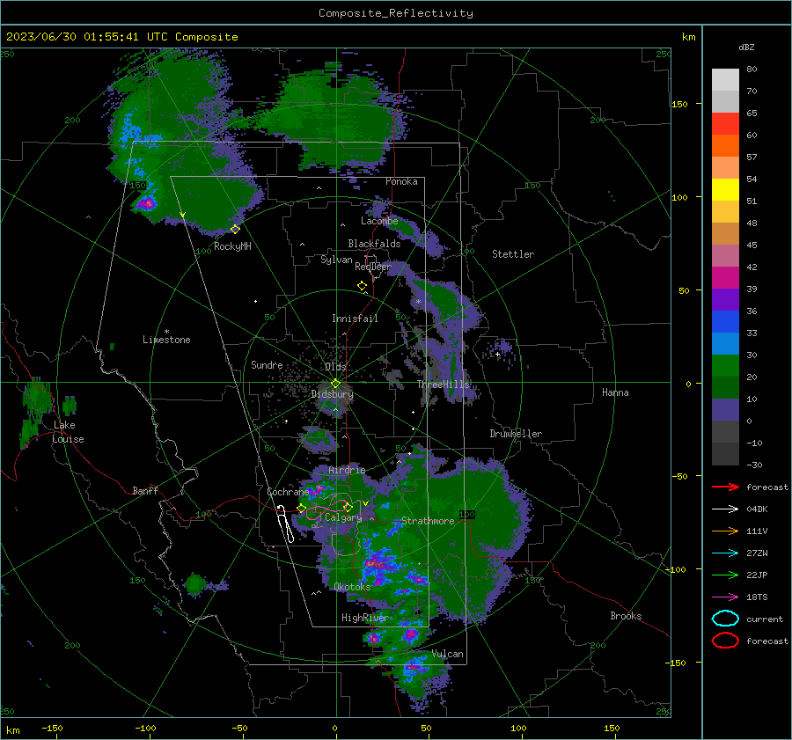Image resolution: width=792 pixels, height=740 pixels.
Task: Select the Innisfail label
Action: [355, 319]
